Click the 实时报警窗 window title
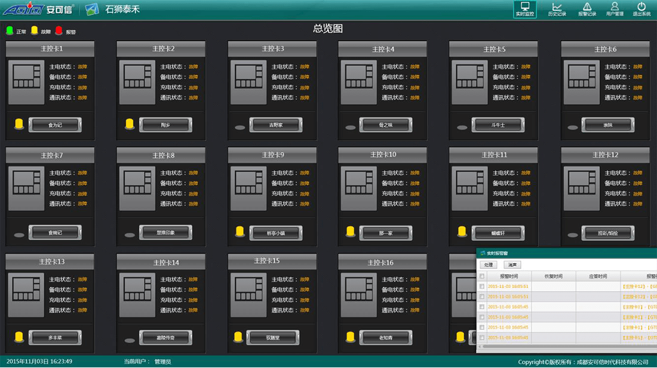The height and width of the screenshot is (368, 657). [498, 253]
